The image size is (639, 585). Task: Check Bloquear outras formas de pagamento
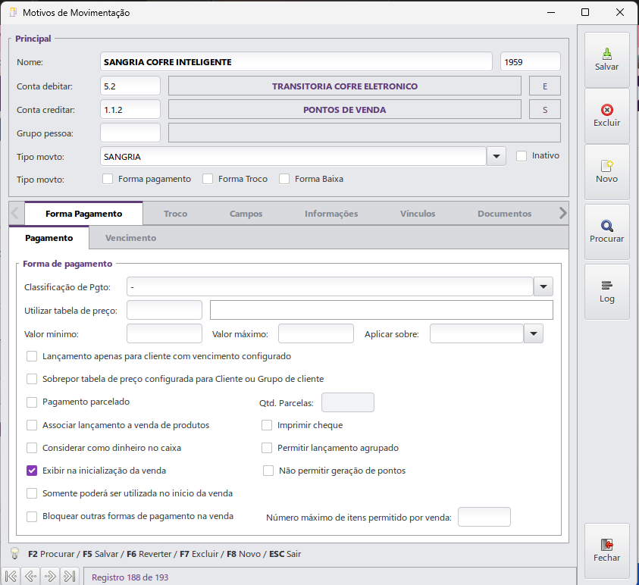click(x=32, y=517)
